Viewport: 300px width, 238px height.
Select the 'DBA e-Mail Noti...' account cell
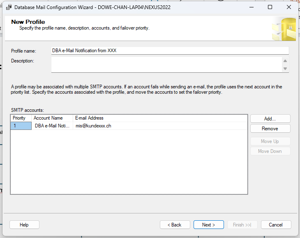coord(52,126)
